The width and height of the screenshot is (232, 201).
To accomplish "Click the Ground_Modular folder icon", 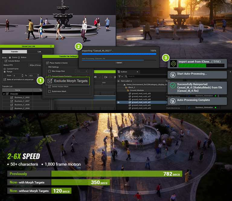I will tap(128, 90).
